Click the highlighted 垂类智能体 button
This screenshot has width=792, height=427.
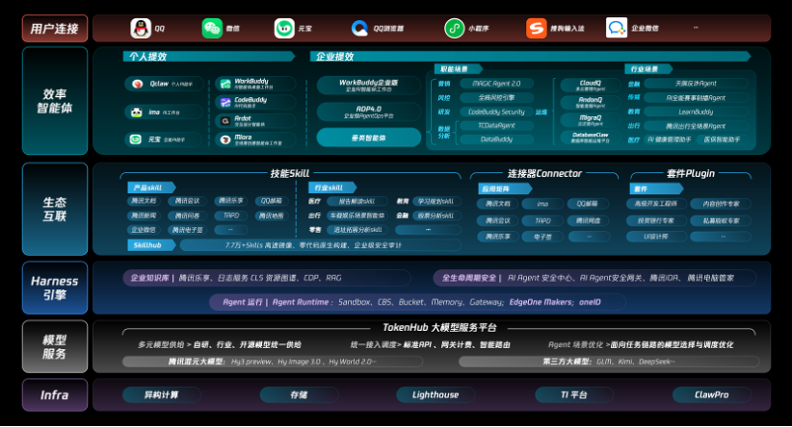point(369,138)
